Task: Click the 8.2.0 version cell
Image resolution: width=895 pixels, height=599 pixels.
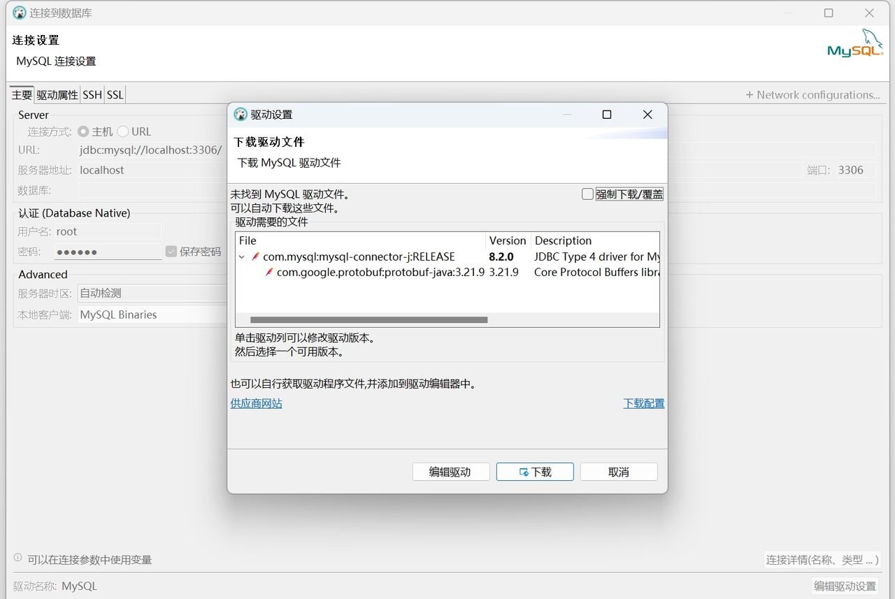Action: click(501, 257)
